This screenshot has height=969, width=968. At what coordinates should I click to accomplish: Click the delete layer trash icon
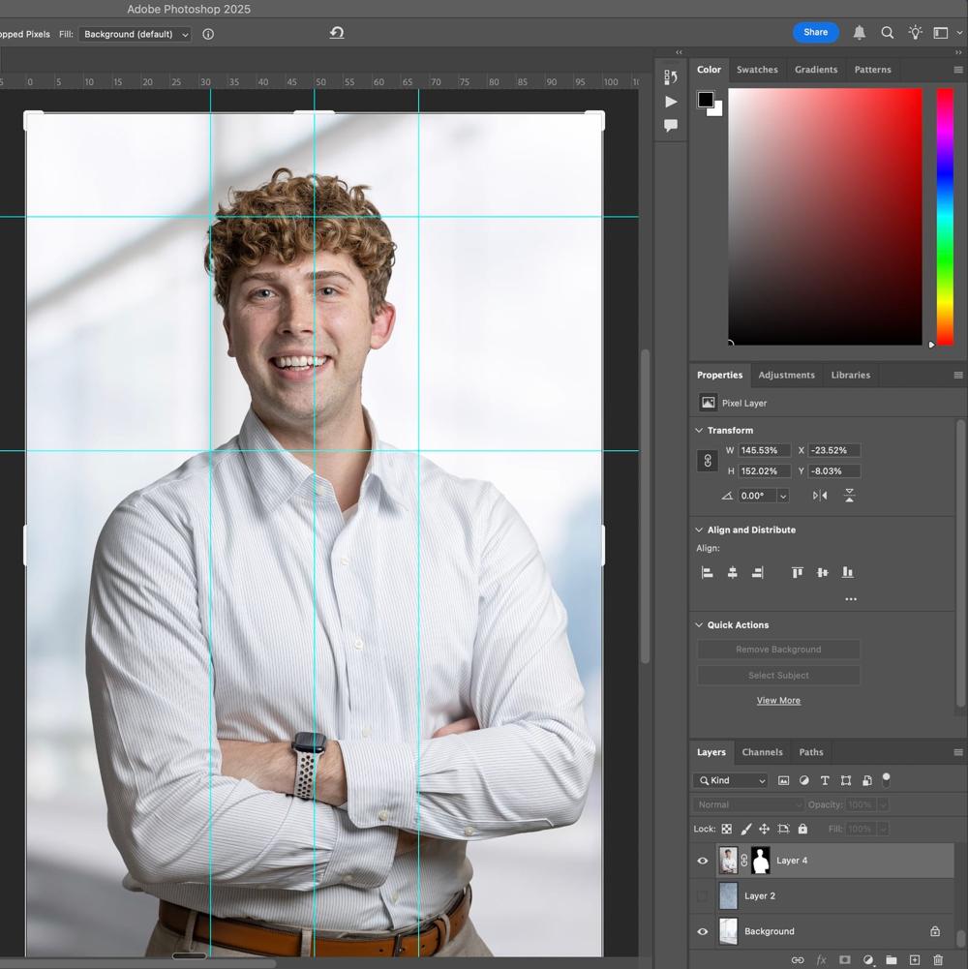(x=938, y=959)
